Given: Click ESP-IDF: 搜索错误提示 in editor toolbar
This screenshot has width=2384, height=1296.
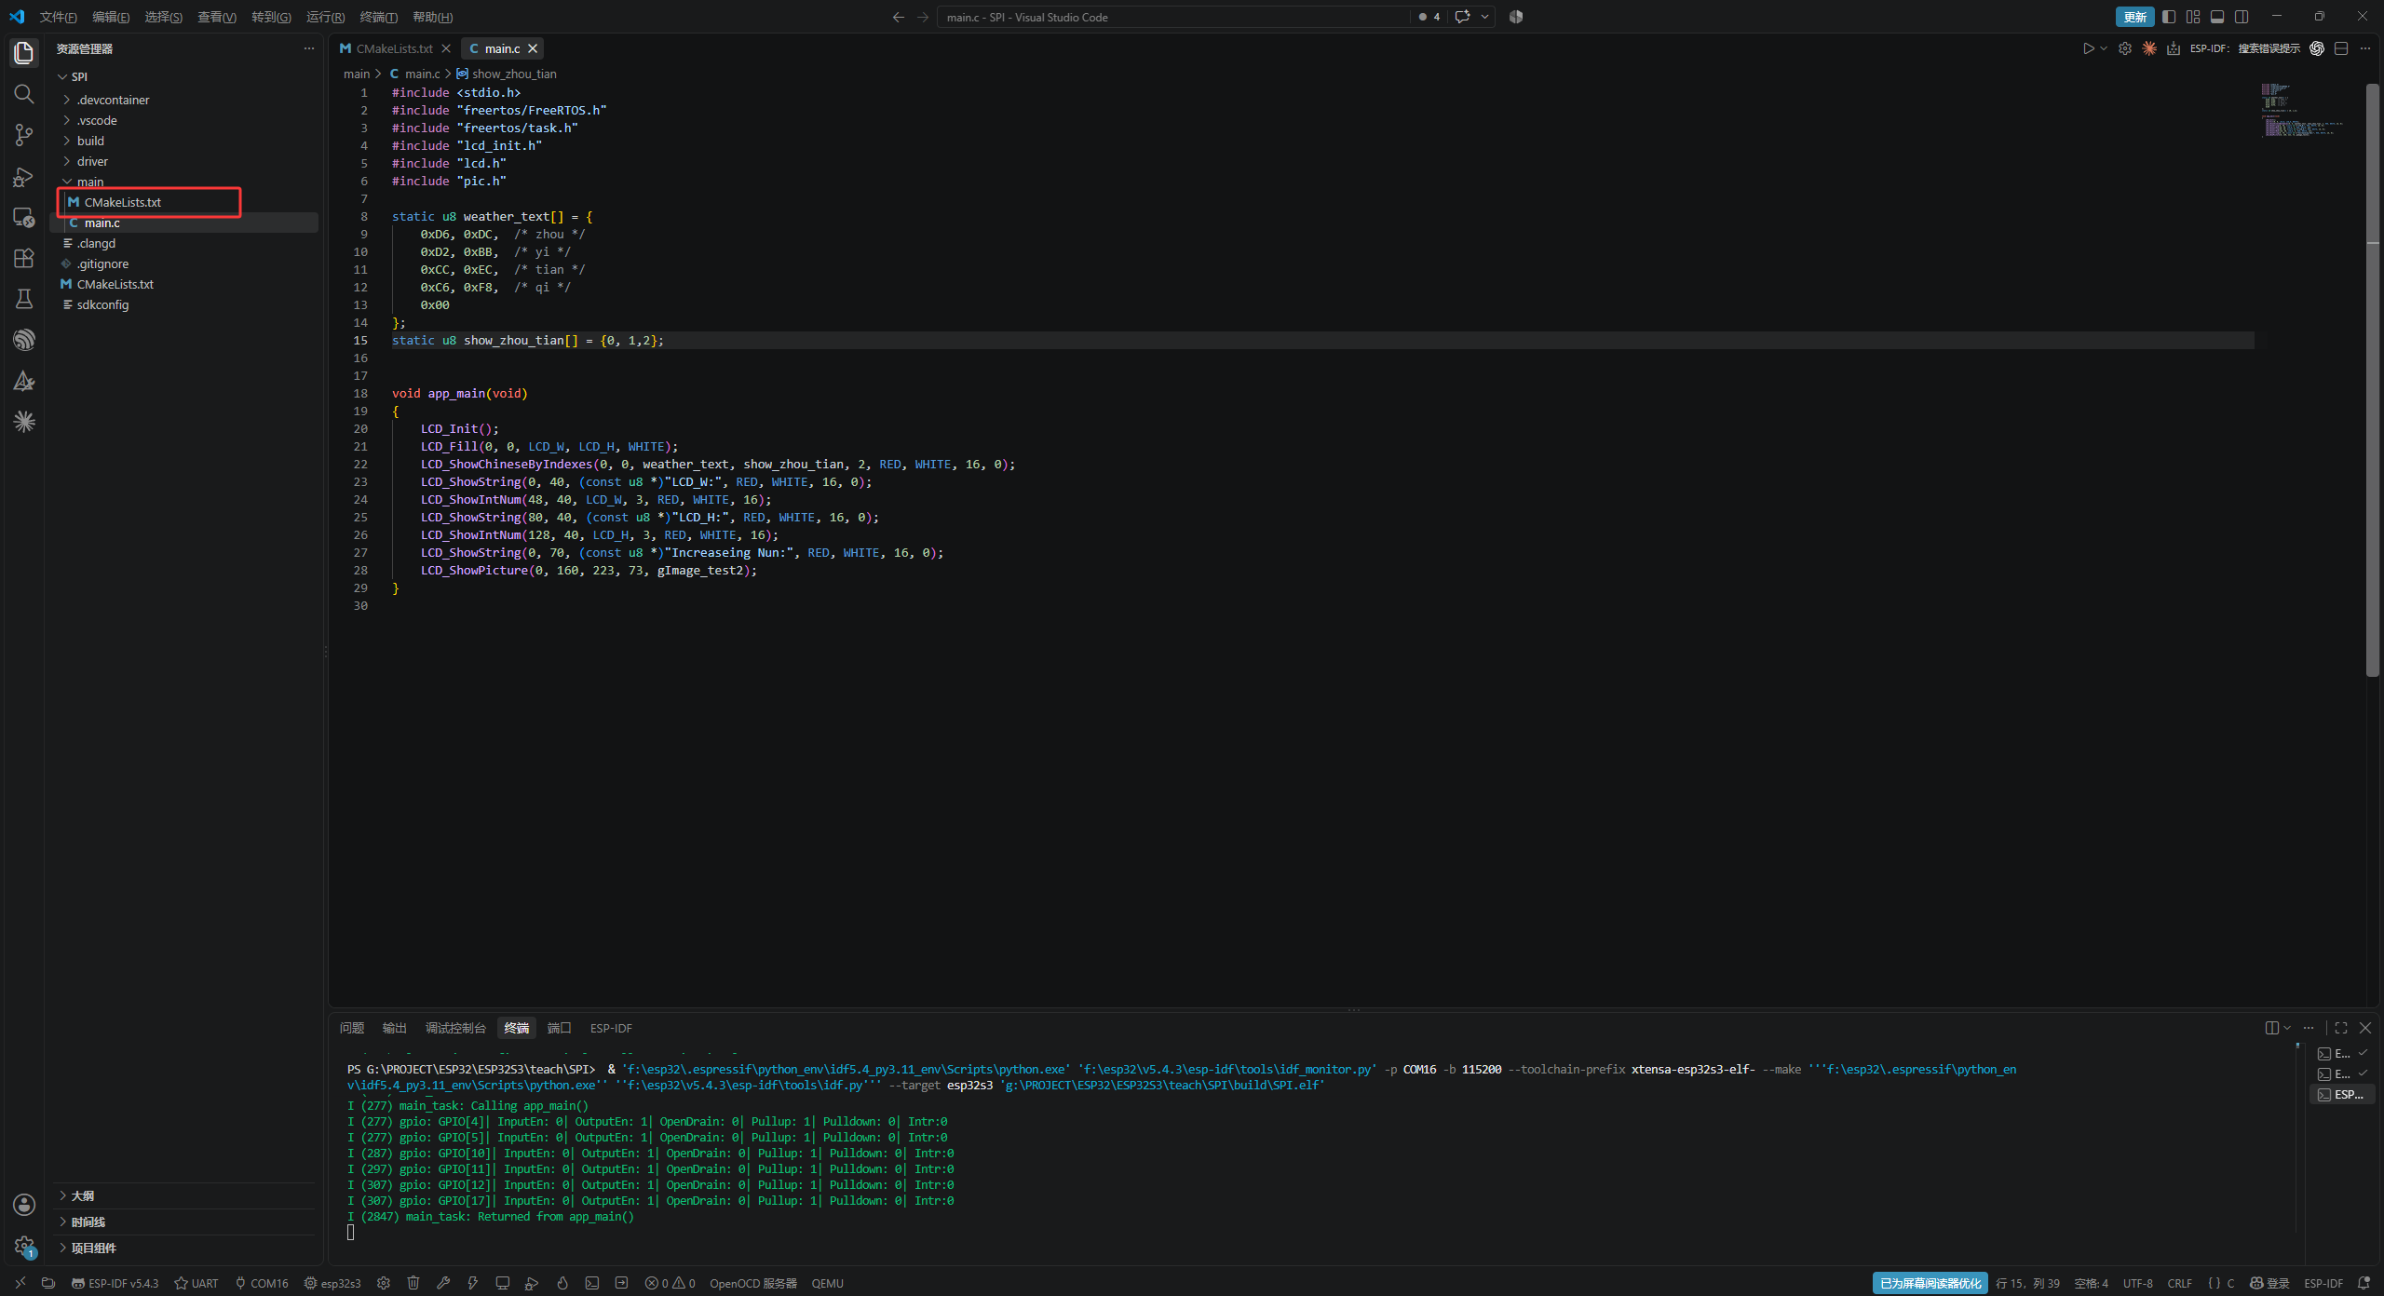Looking at the screenshot, I should [2244, 48].
